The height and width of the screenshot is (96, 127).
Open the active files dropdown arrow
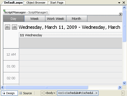click(119, 3)
